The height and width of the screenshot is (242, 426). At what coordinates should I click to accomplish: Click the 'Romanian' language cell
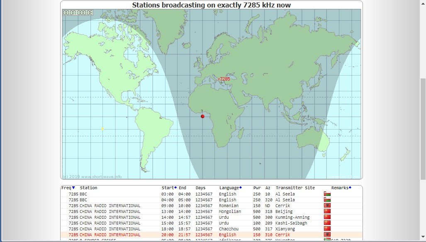(229, 206)
